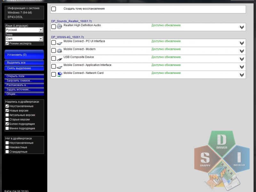Check the Mobile Connect - PC UI Interface box
256x192 pixels.
coord(53,43)
